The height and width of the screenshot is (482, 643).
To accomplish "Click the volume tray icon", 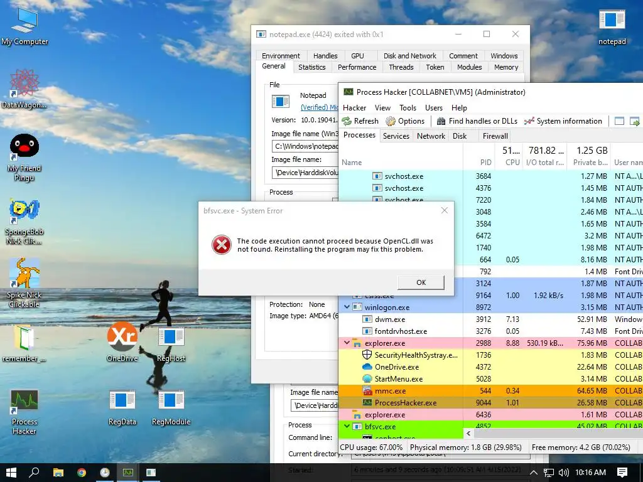I will [564, 473].
